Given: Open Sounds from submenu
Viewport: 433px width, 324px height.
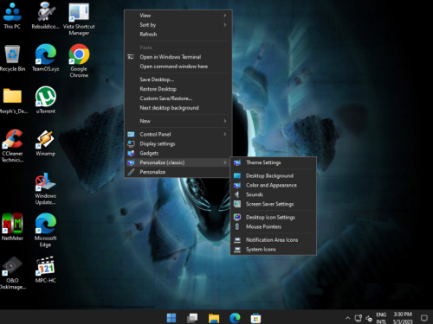Looking at the screenshot, I should [273, 194].
